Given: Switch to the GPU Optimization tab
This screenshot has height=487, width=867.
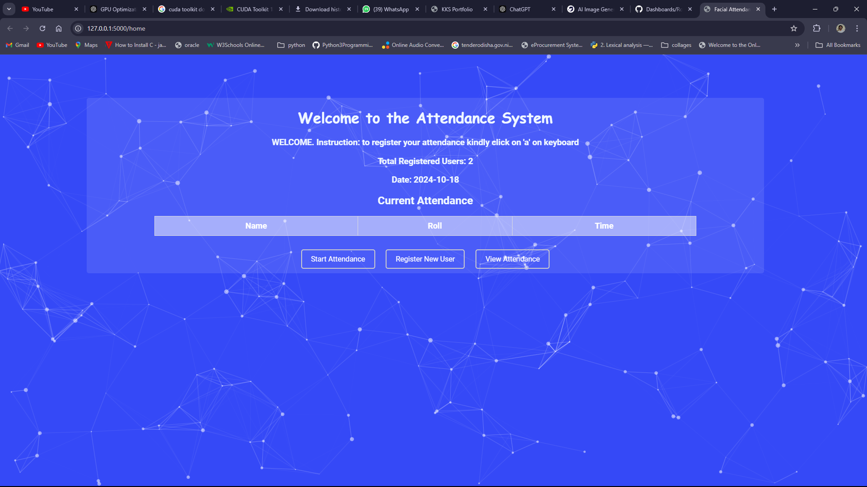Looking at the screenshot, I should coord(118,9).
